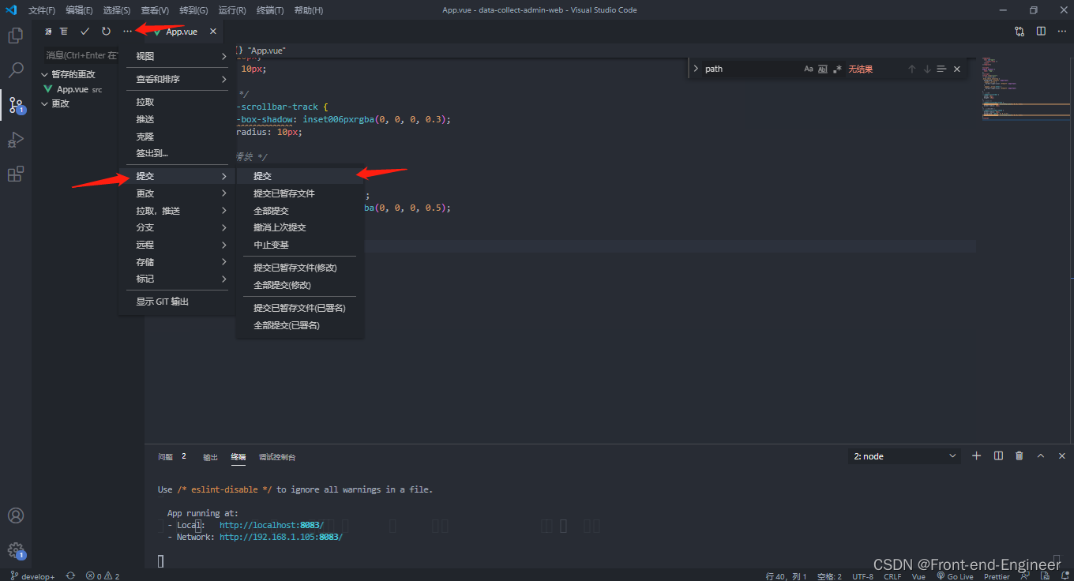
Task: Click Prettier in status bar
Action: (x=997, y=576)
